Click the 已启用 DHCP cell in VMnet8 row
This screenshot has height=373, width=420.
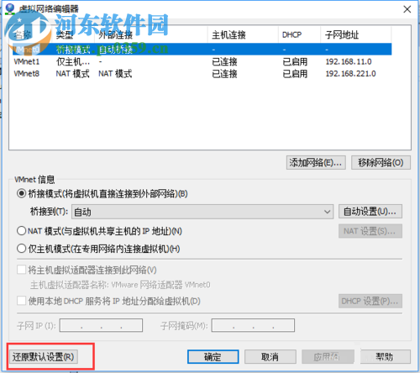tap(295, 74)
